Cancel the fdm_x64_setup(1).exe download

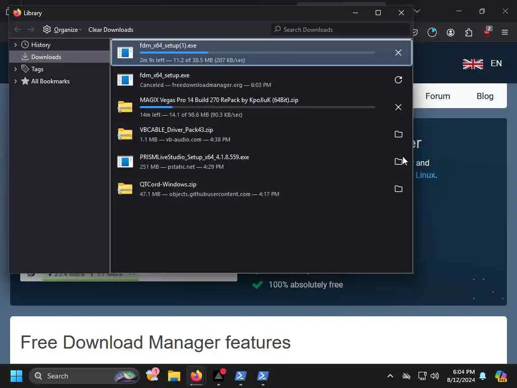tap(398, 53)
